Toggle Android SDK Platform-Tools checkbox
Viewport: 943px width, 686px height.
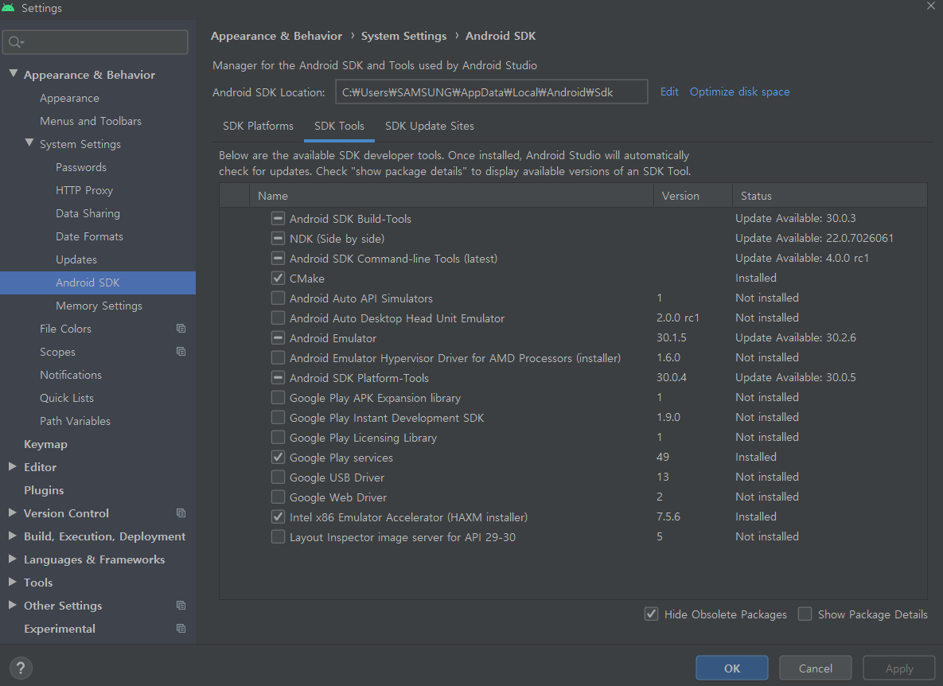click(x=278, y=377)
